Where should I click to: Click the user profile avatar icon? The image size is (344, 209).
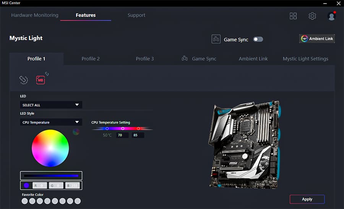coord(331,16)
